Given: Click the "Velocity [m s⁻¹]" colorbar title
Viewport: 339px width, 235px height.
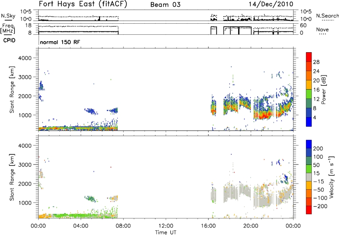Looking at the screenshot, I should (331, 177).
